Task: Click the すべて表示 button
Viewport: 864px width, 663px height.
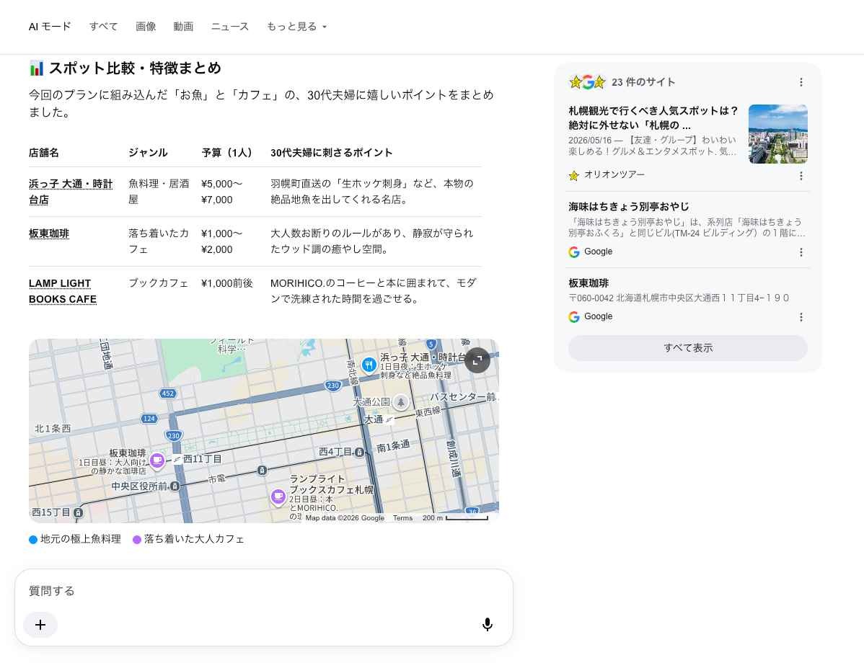Action: 688,348
